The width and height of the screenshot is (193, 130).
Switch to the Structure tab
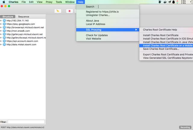coord(8,17)
